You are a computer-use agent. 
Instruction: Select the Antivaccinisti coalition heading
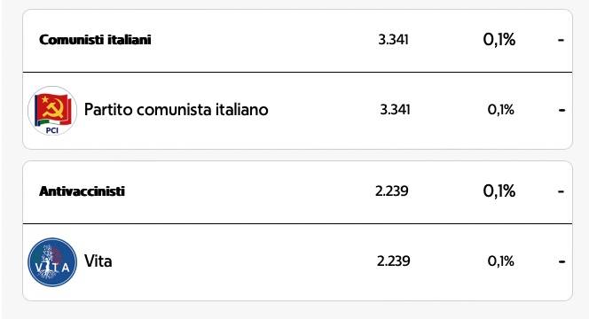(x=82, y=191)
